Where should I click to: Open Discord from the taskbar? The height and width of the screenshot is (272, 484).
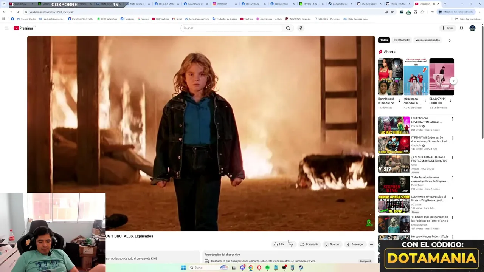242,267
